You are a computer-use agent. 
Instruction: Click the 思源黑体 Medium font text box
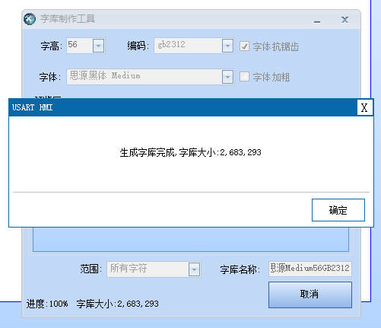[x=144, y=76]
